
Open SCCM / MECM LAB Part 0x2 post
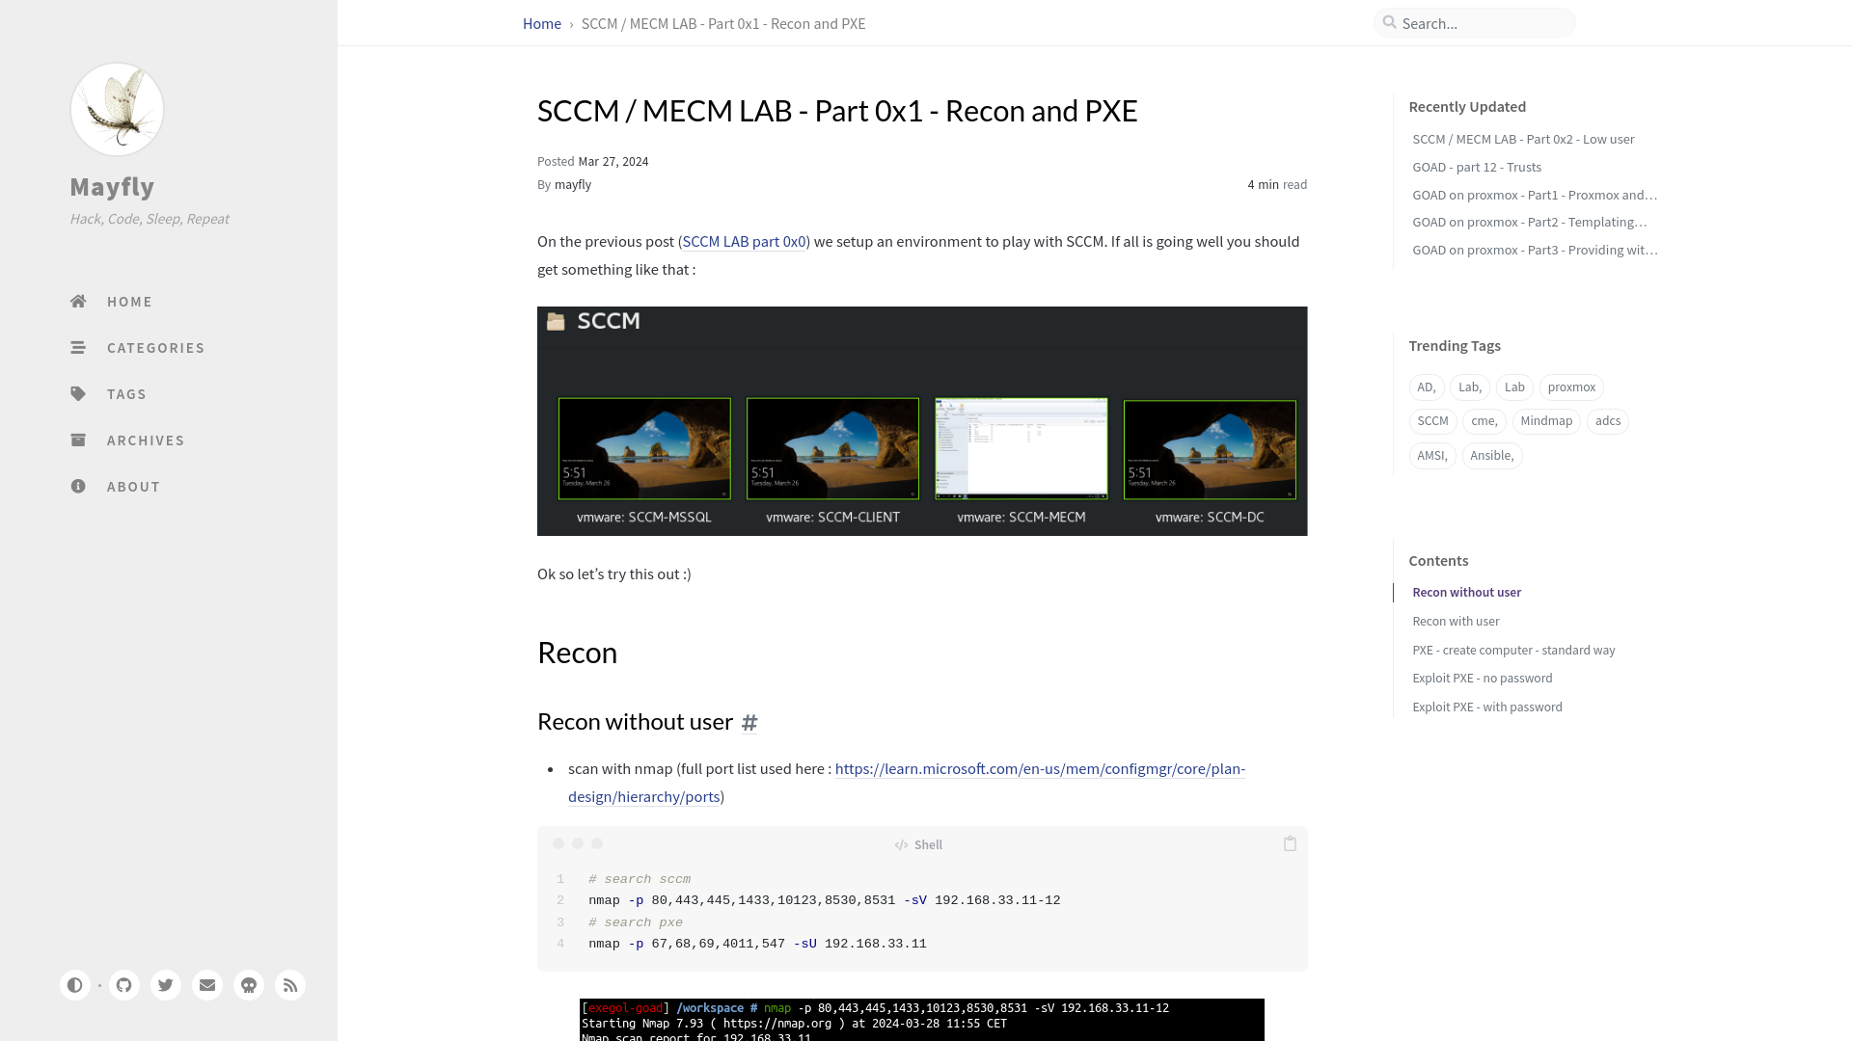pos(1523,140)
